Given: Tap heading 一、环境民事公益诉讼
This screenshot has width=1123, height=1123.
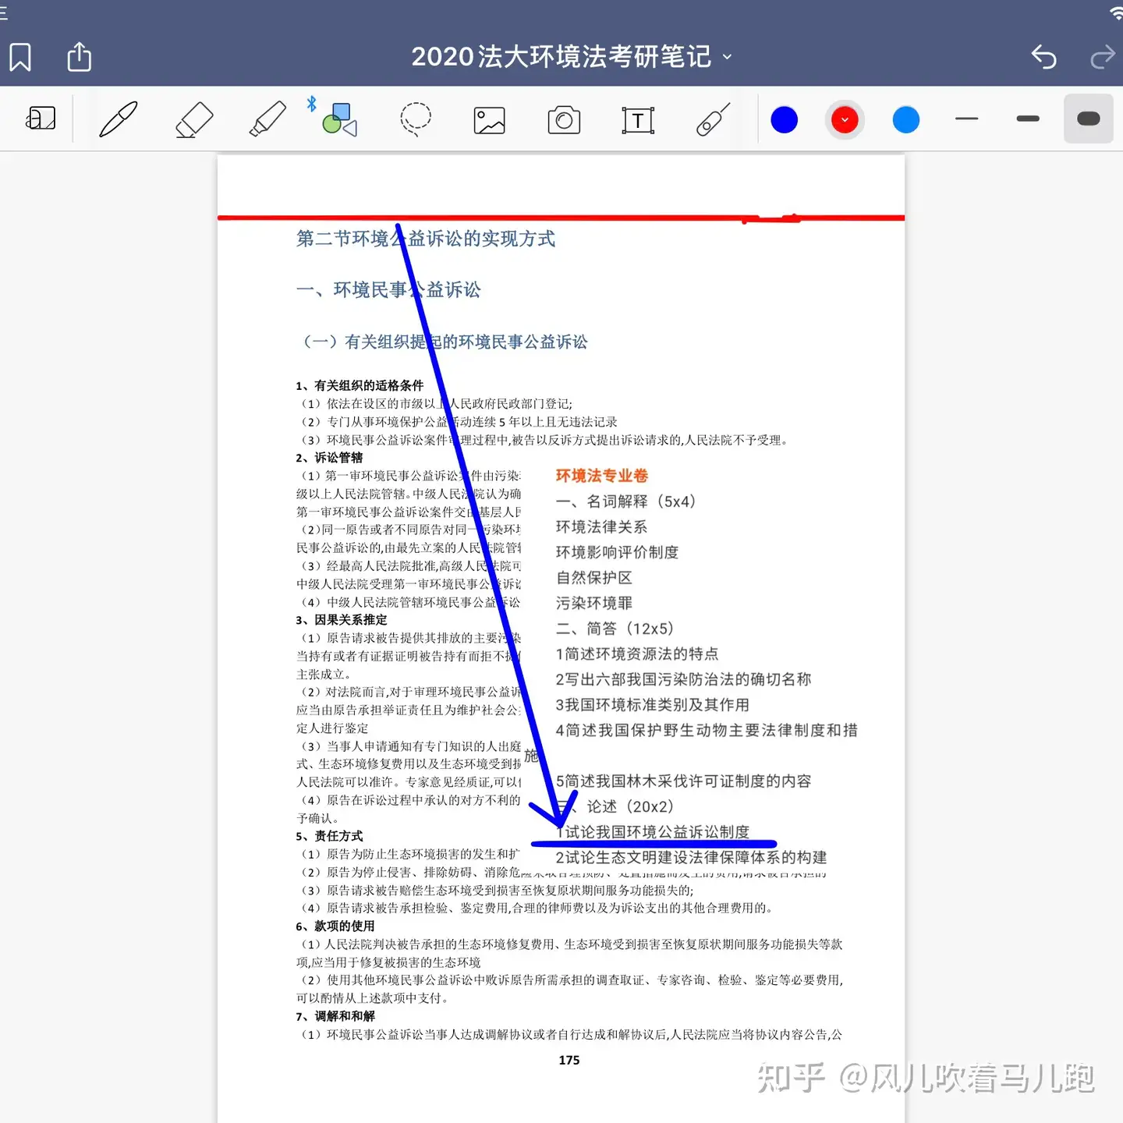Looking at the screenshot, I should pos(388,290).
